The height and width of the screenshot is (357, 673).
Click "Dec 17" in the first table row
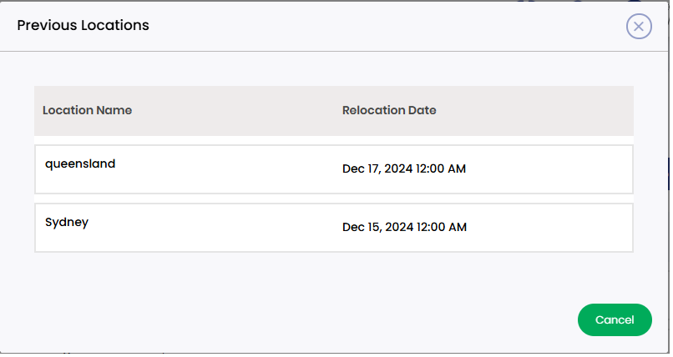(362, 169)
